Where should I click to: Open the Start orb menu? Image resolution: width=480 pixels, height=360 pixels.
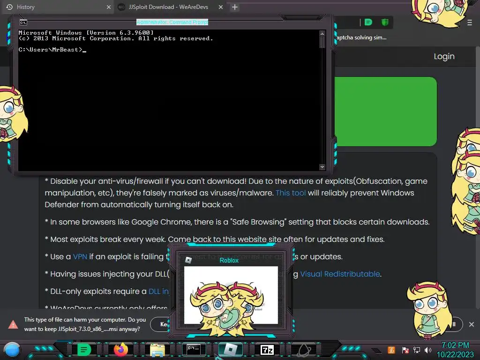coord(12,350)
